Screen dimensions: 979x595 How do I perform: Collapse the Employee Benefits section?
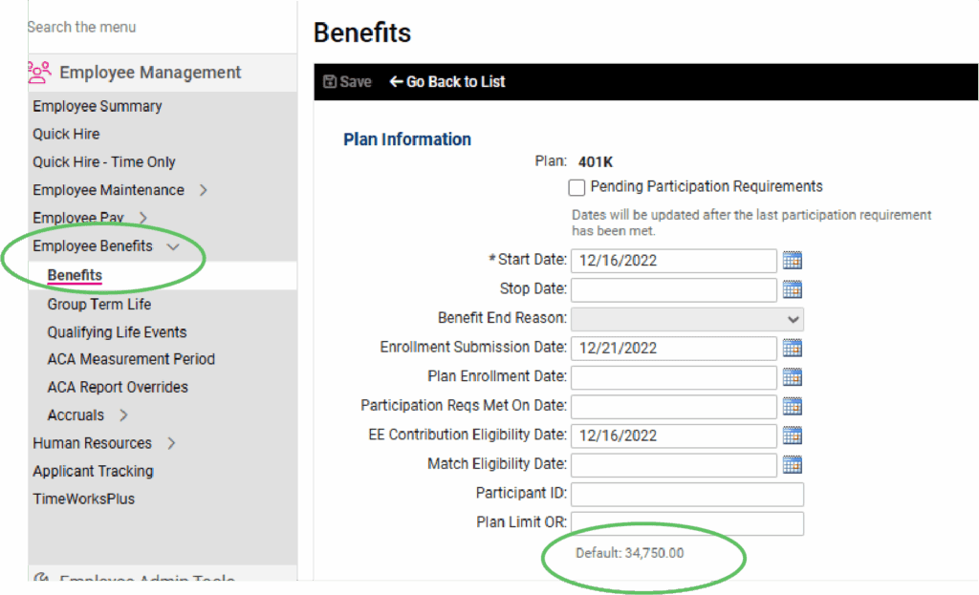[173, 246]
